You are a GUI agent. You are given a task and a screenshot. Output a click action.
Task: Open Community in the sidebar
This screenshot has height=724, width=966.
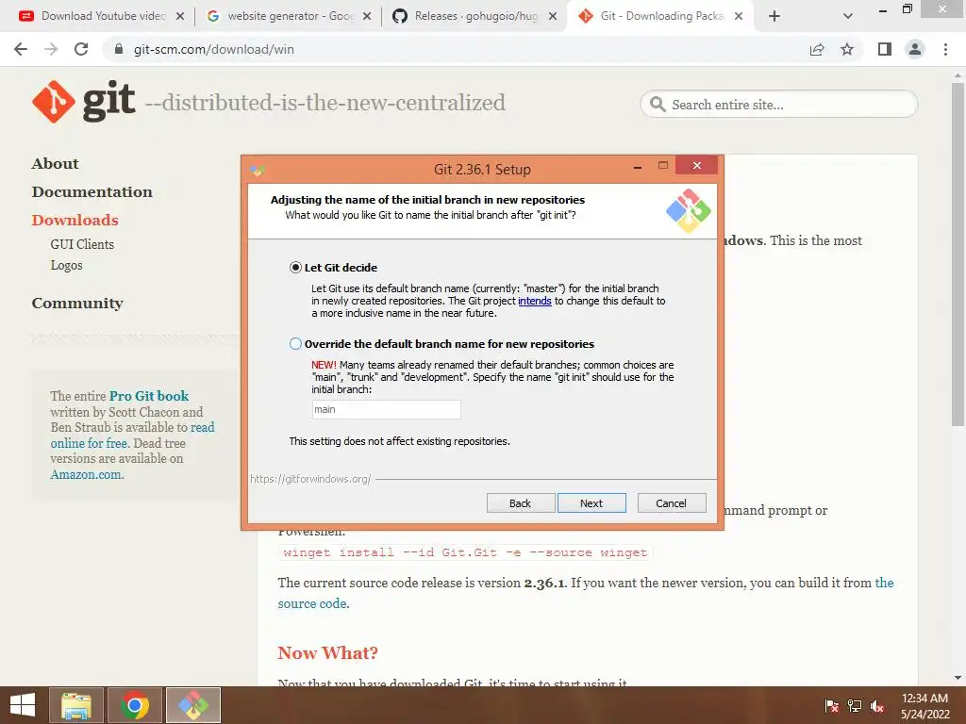tap(77, 304)
